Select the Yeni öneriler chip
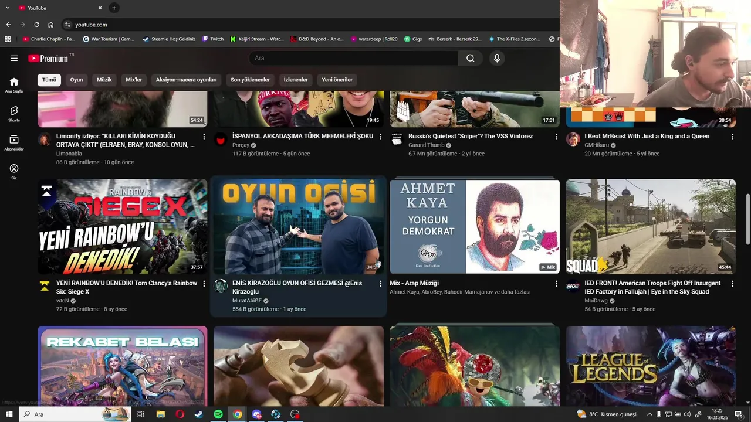Image resolution: width=751 pixels, height=422 pixels. pos(337,80)
